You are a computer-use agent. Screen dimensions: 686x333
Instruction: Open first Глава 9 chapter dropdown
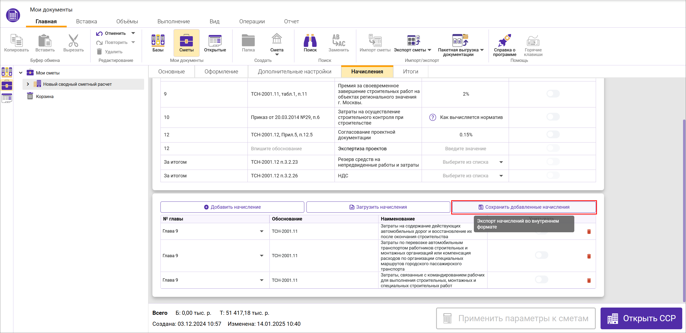coord(261,231)
